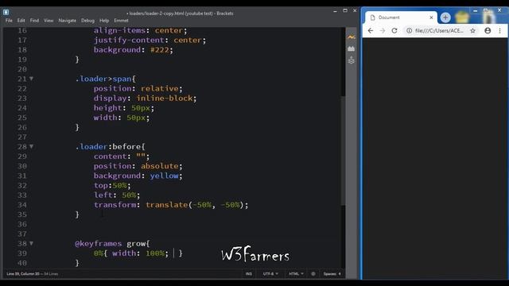
Task: Click the third Brackets sidebar plugin icon
Action: click(352, 60)
